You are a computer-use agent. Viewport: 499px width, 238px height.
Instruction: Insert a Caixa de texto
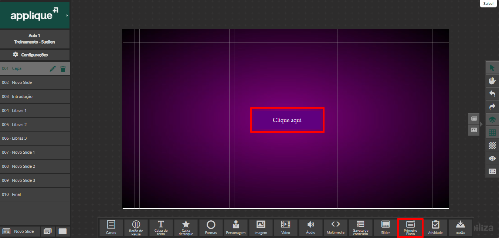click(161, 227)
